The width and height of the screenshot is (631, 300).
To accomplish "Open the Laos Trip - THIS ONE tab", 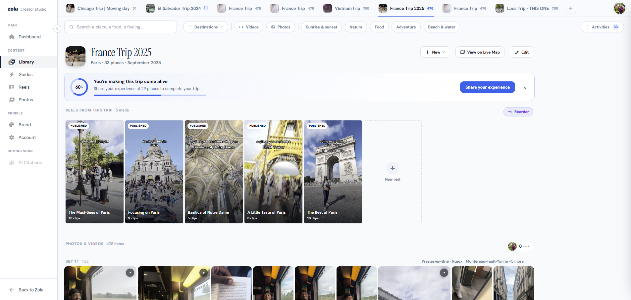I will [527, 8].
